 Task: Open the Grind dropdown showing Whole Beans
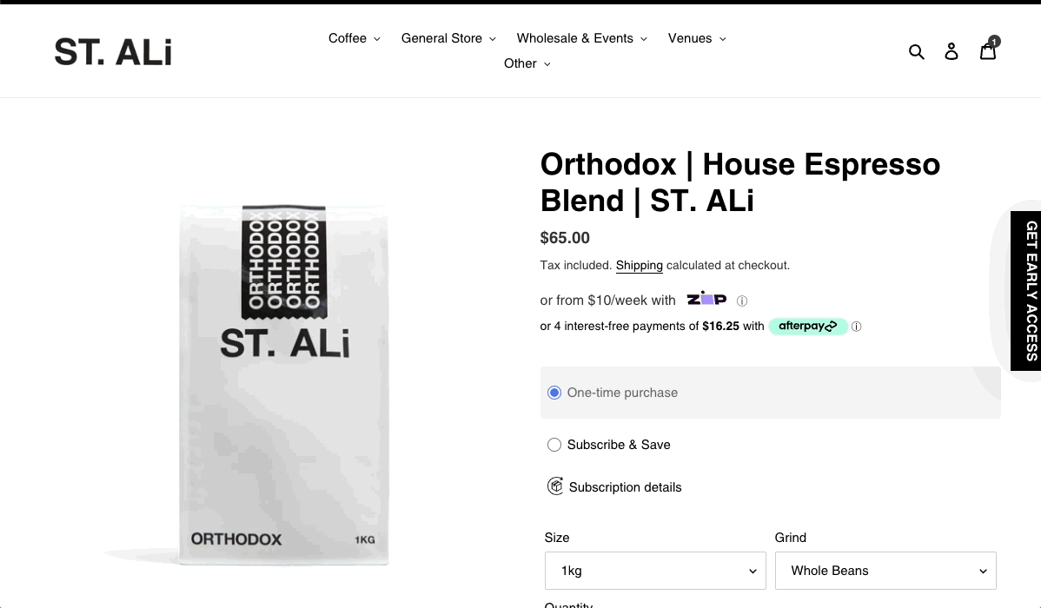(885, 571)
